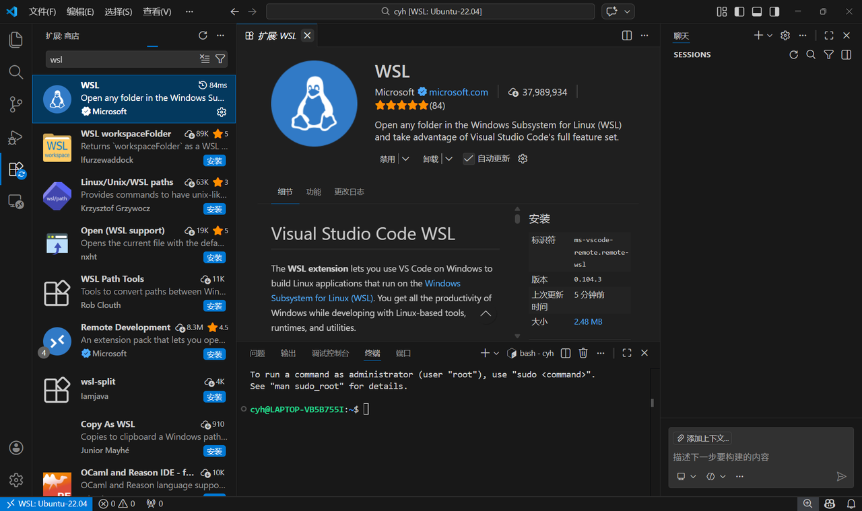Image resolution: width=862 pixels, height=511 pixels.
Task: Toggle the primary side bar visibility
Action: (739, 11)
